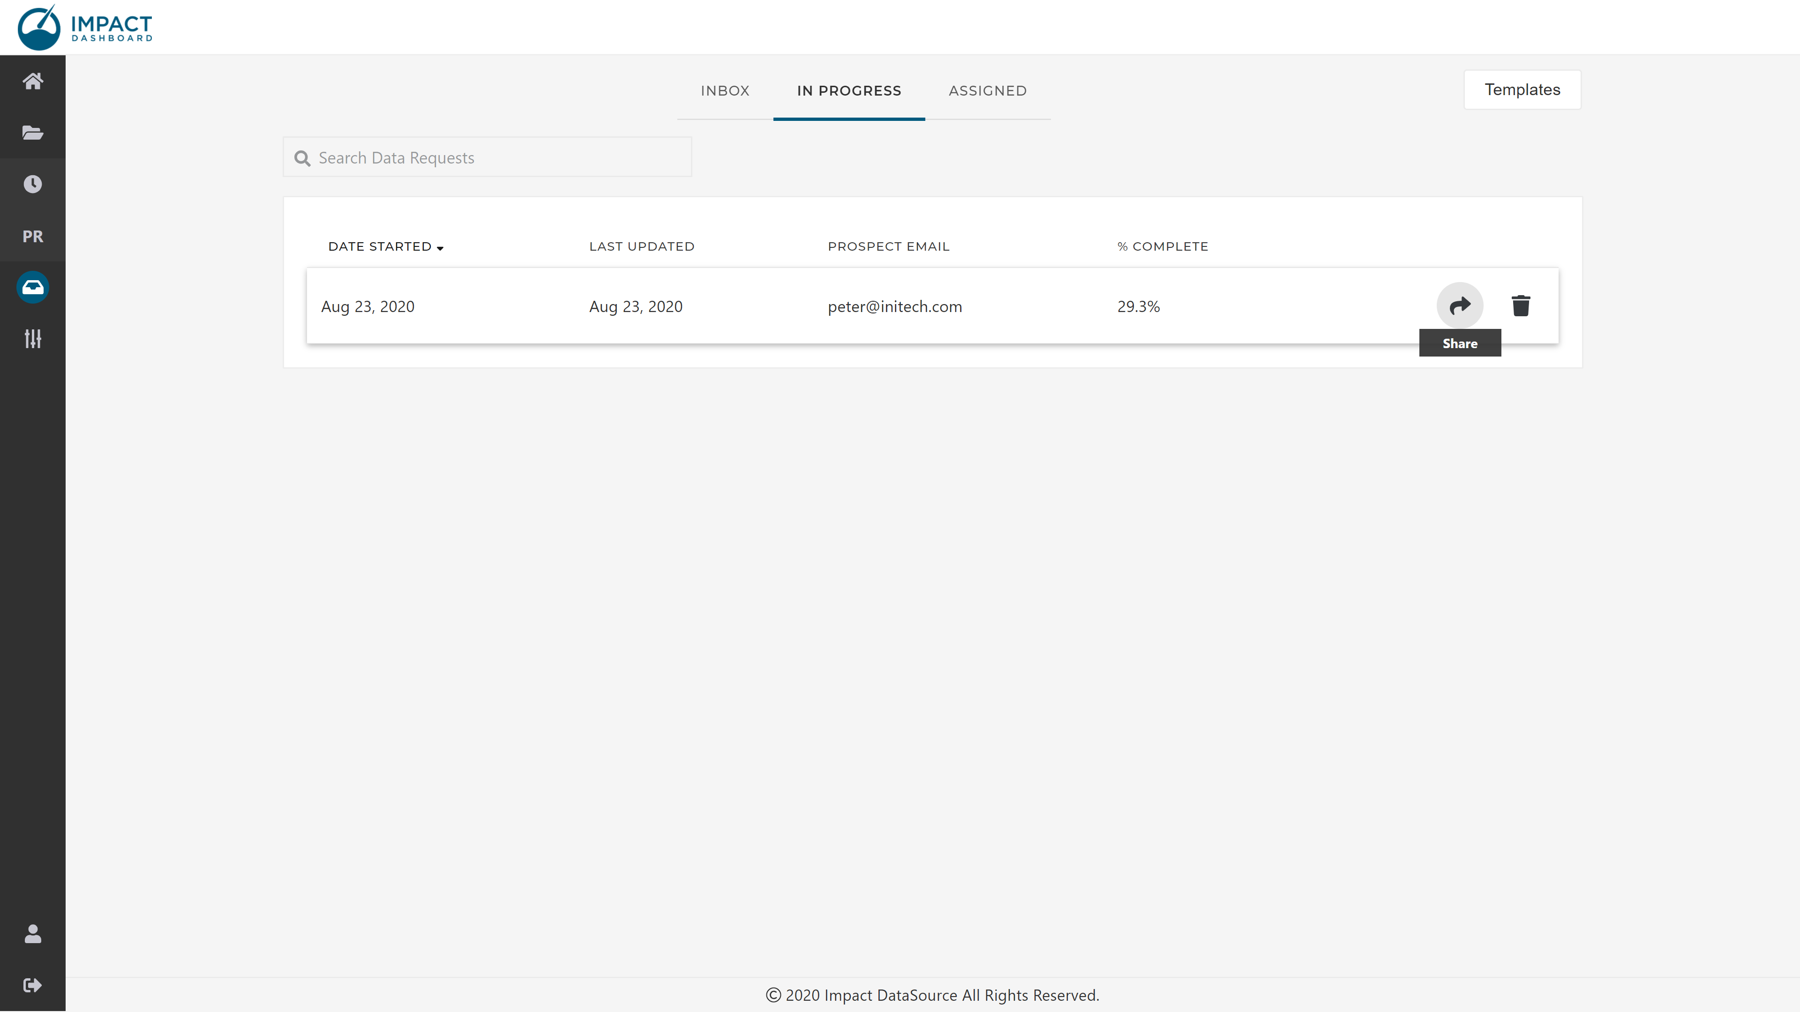Select the In Progress tab
The width and height of the screenshot is (1800, 1012).
849,91
